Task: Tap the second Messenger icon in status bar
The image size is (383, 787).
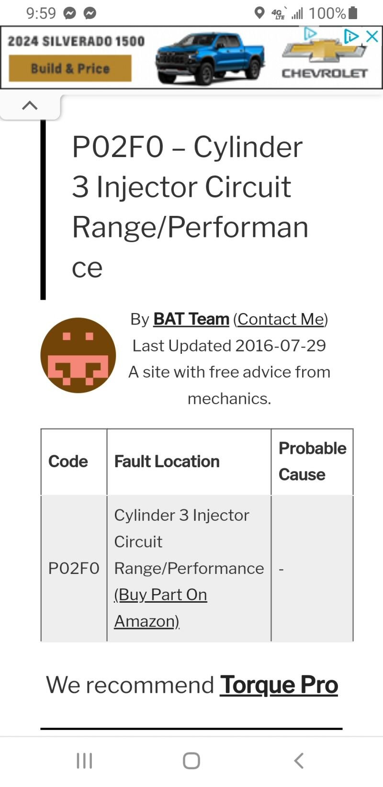Action: [x=90, y=12]
